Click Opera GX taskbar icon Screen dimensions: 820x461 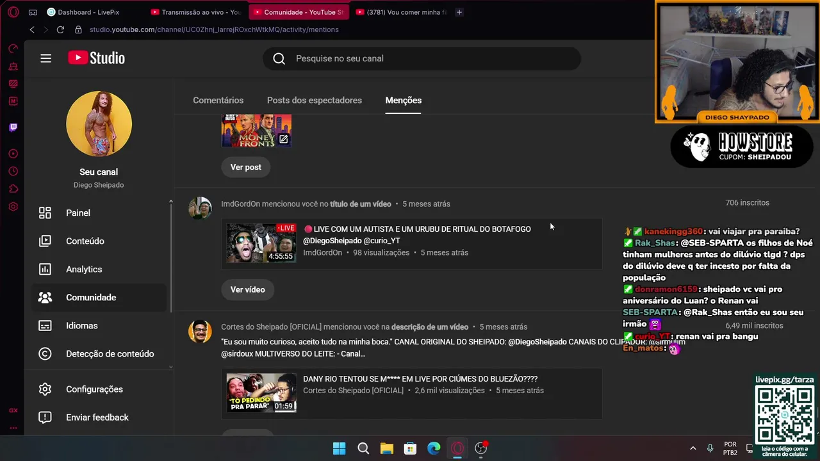[457, 448]
